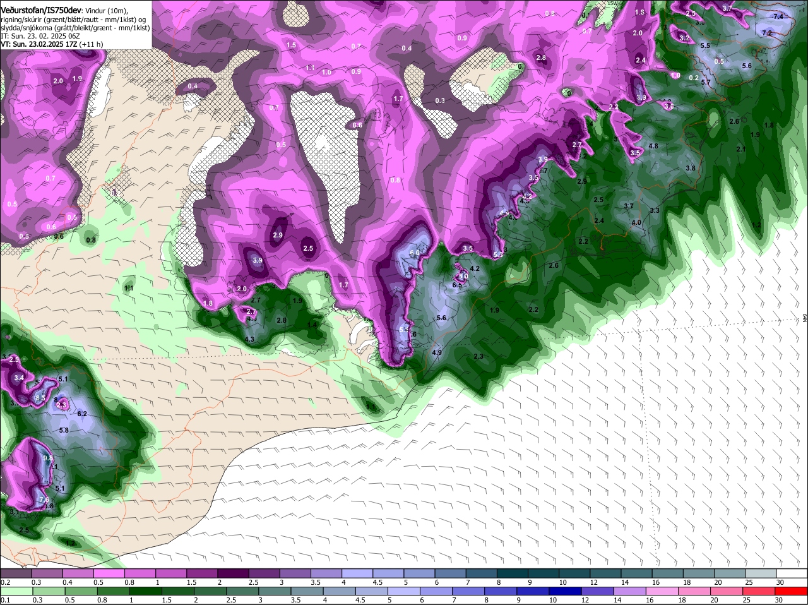This screenshot has width=808, height=605.
Task: Click the 3.2 value in the purple patch
Action: 684,38
